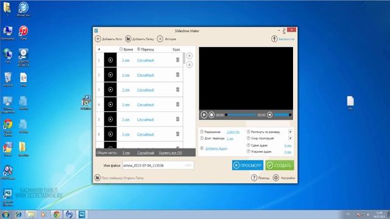Click the preview seek progress bar
390x219 pixels.
click(x=241, y=115)
